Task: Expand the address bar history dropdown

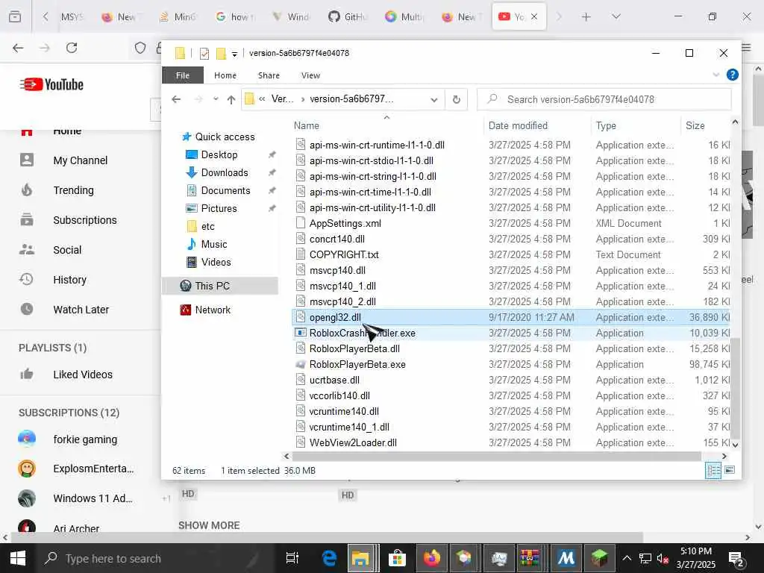Action: click(433, 99)
